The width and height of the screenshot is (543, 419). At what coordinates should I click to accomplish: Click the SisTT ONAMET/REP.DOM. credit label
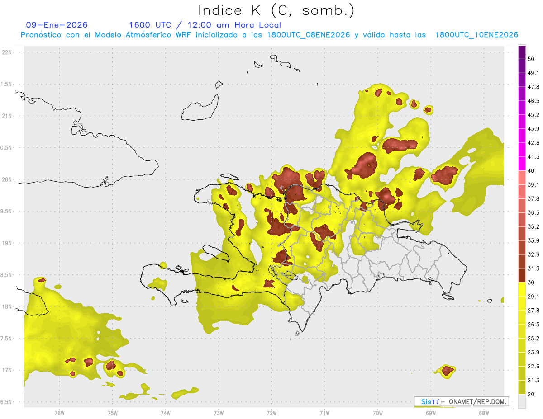(461, 401)
